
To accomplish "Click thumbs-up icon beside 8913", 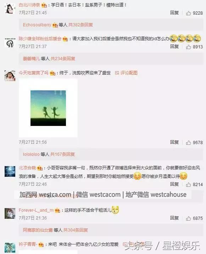I will point(188,47).
